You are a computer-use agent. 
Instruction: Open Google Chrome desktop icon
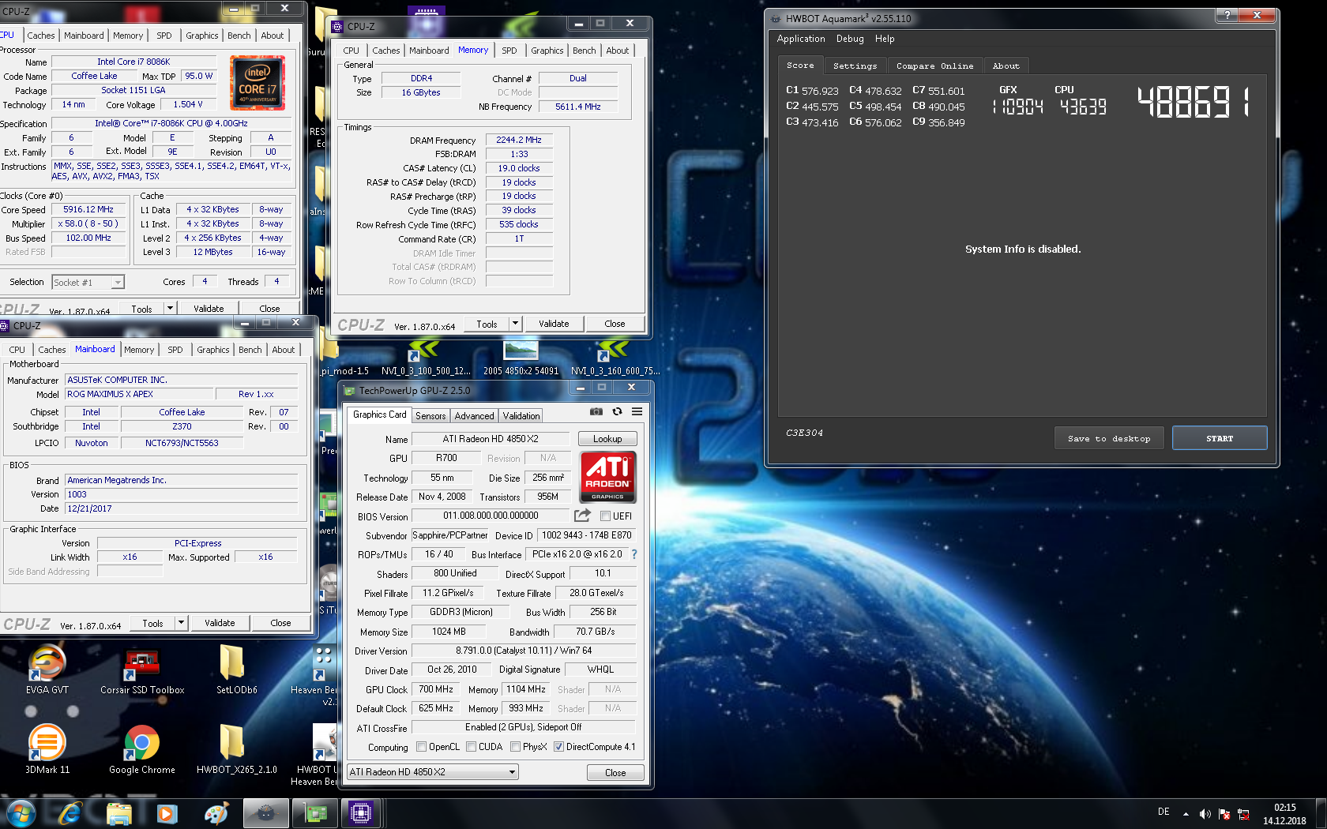click(x=142, y=748)
